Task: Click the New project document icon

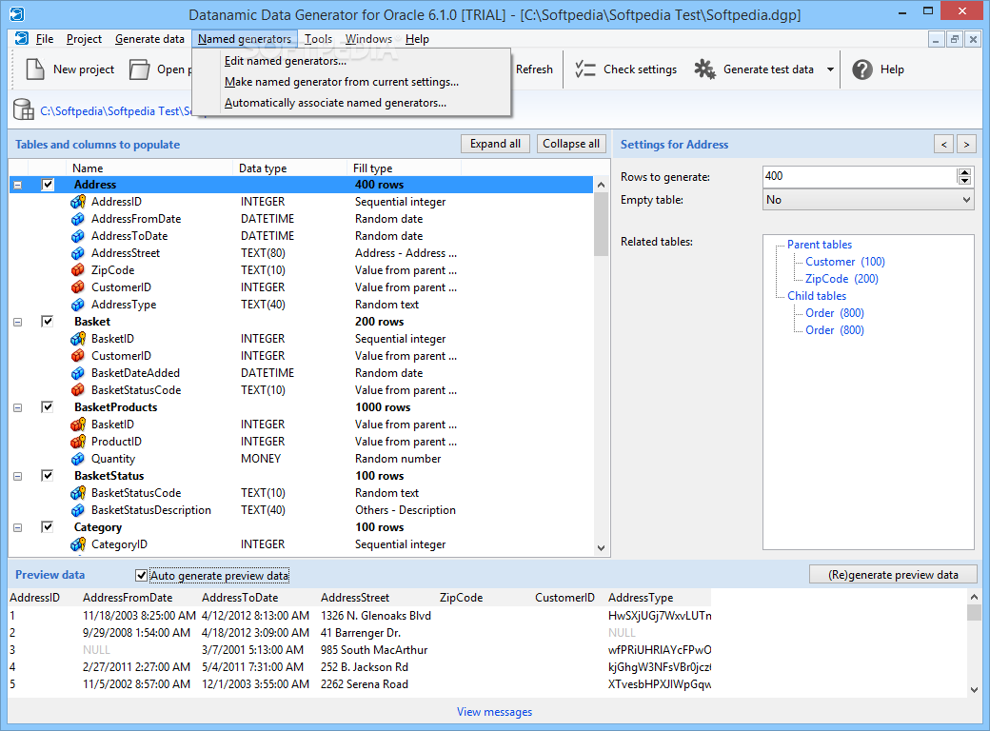Action: coord(35,69)
